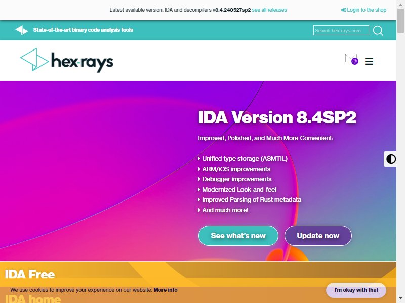
Task: Click the 'IDA Version 8.4SP2' heading
Action: click(x=277, y=117)
